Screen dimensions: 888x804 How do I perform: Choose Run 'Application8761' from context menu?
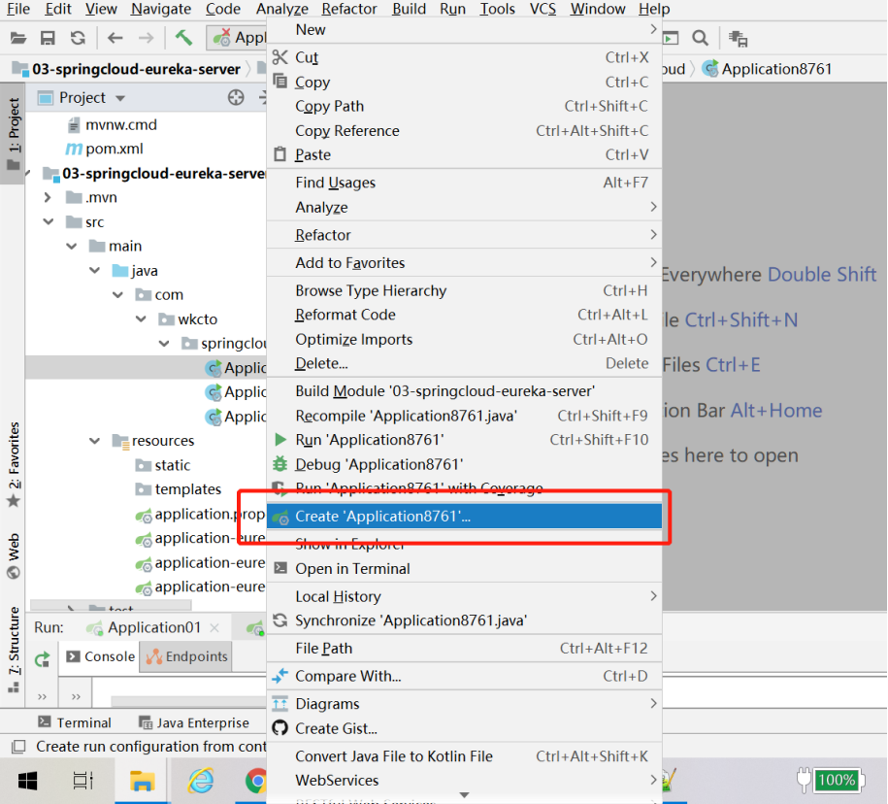pos(464,440)
